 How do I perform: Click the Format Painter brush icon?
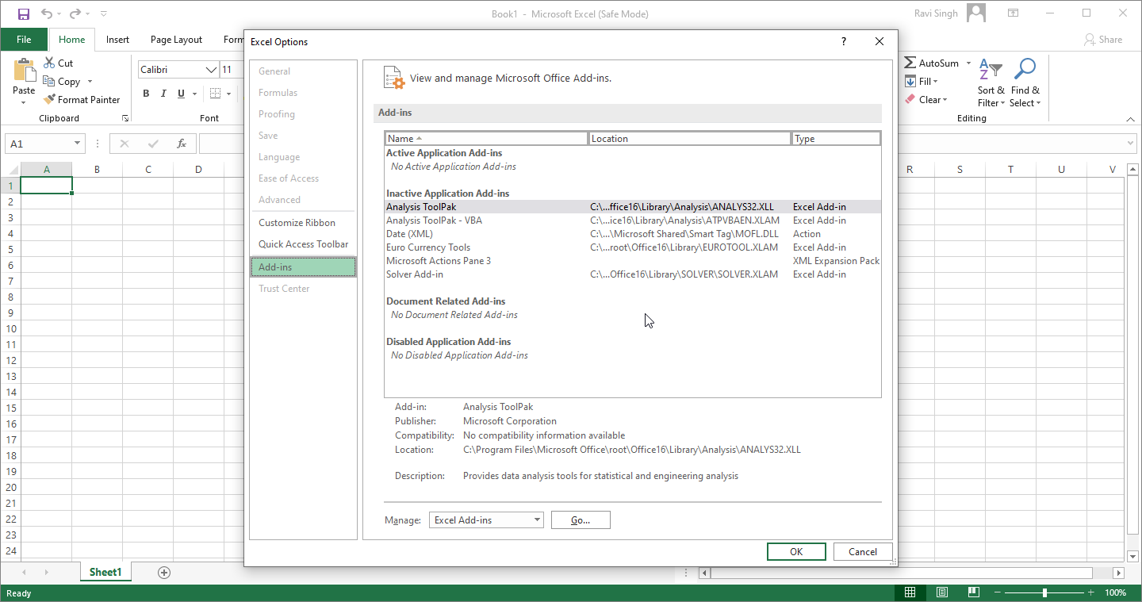pyautogui.click(x=49, y=100)
